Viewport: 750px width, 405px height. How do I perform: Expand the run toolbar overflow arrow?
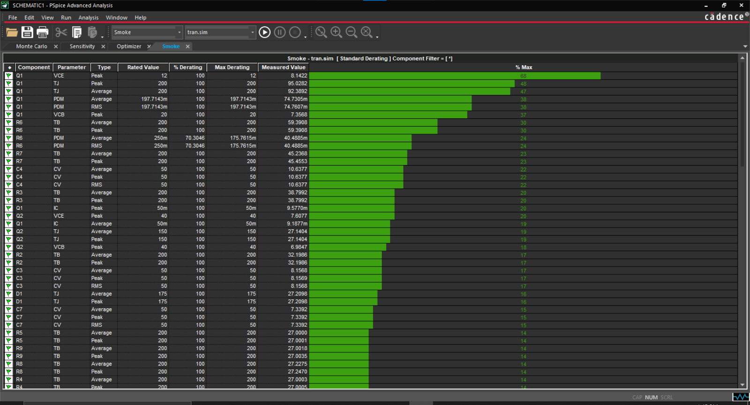305,36
